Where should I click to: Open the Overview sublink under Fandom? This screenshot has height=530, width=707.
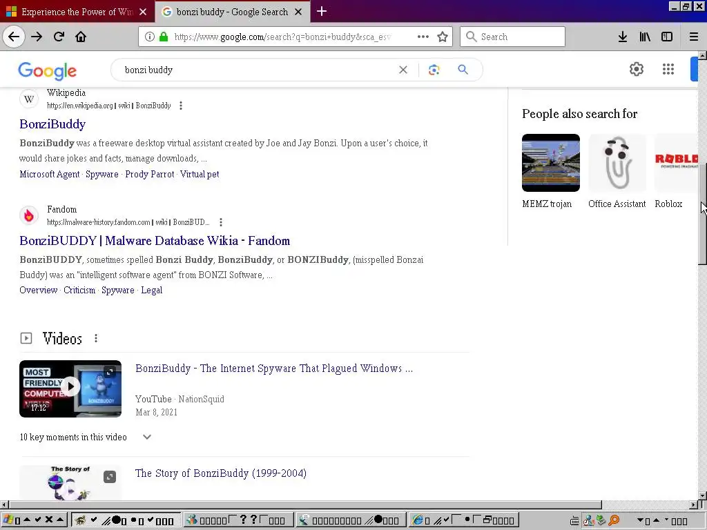pyautogui.click(x=39, y=291)
